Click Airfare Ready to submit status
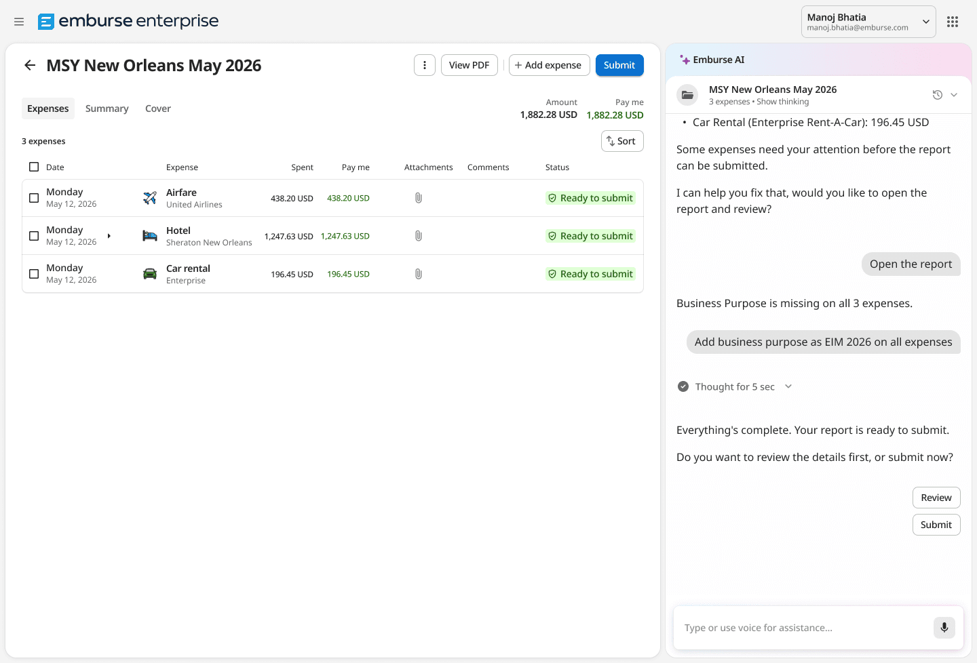977x663 pixels. [590, 198]
